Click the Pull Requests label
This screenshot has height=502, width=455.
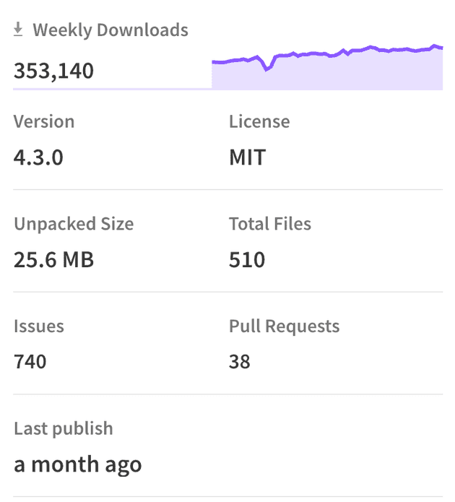pyautogui.click(x=284, y=326)
